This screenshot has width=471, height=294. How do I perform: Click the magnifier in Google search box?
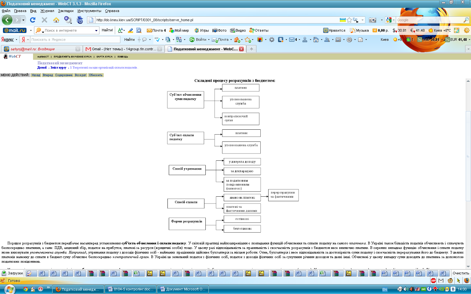(466, 20)
